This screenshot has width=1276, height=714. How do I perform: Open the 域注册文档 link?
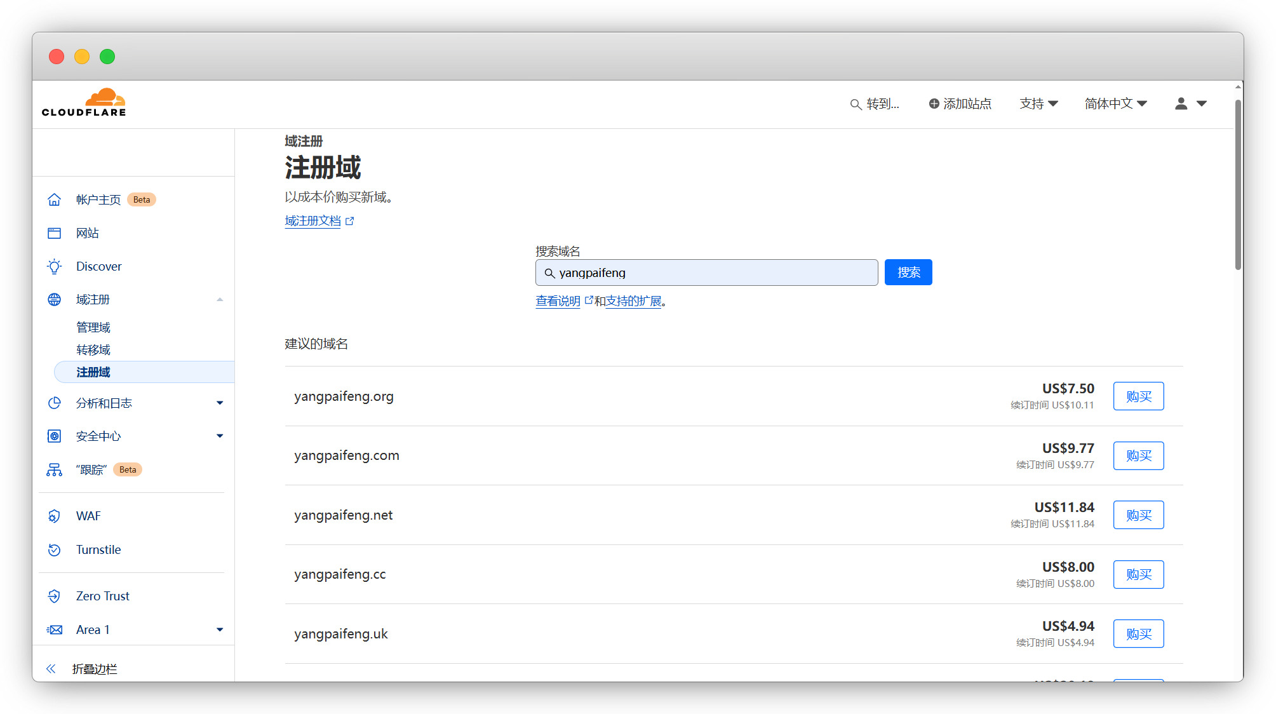[x=313, y=221]
